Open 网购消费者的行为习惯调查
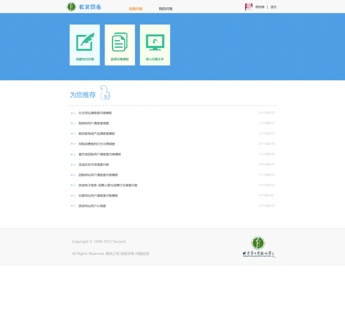The height and width of the screenshot is (323, 345). 97,144
